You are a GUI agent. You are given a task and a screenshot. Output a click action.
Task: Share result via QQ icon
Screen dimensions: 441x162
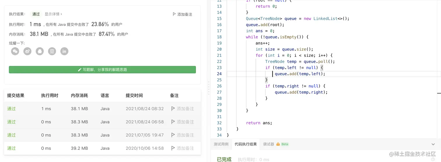tap(40, 51)
